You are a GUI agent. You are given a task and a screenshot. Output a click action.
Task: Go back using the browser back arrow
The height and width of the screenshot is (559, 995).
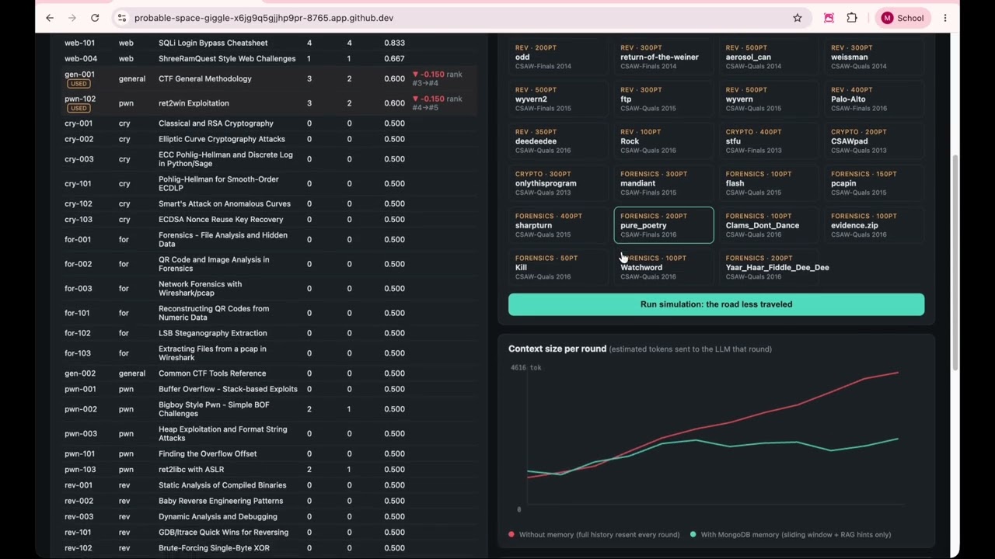[50, 18]
